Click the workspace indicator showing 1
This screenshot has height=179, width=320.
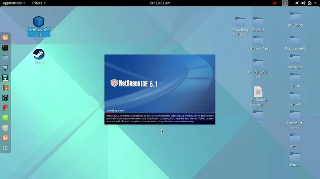coord(285,3)
